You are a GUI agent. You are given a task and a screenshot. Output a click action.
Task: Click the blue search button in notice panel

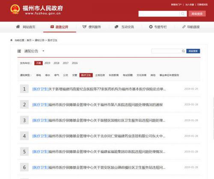pyautogui.click(x=193, y=51)
